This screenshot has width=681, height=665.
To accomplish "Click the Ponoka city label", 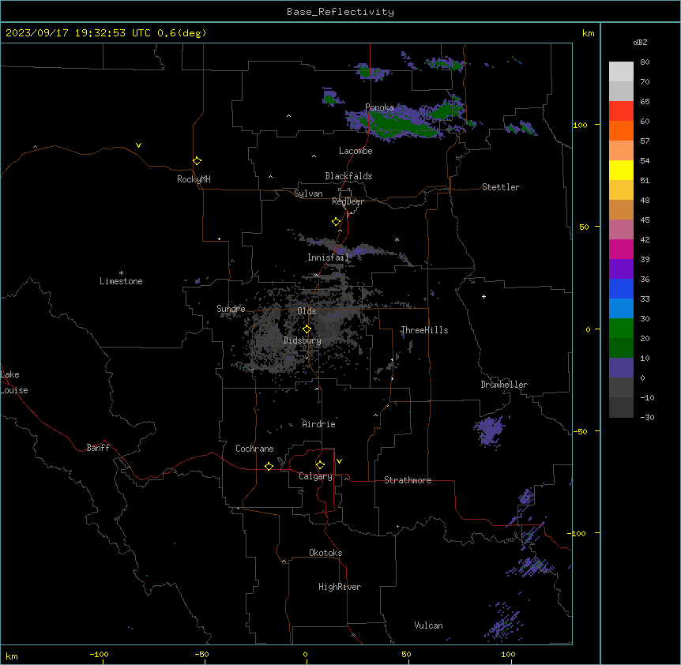I will (379, 107).
